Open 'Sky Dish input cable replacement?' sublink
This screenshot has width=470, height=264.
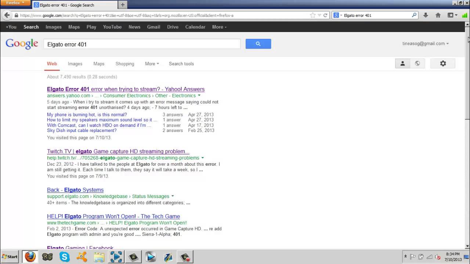pos(82,130)
